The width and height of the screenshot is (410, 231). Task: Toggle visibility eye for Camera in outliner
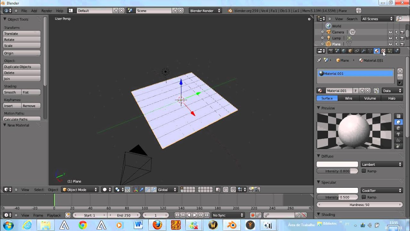[390, 32]
